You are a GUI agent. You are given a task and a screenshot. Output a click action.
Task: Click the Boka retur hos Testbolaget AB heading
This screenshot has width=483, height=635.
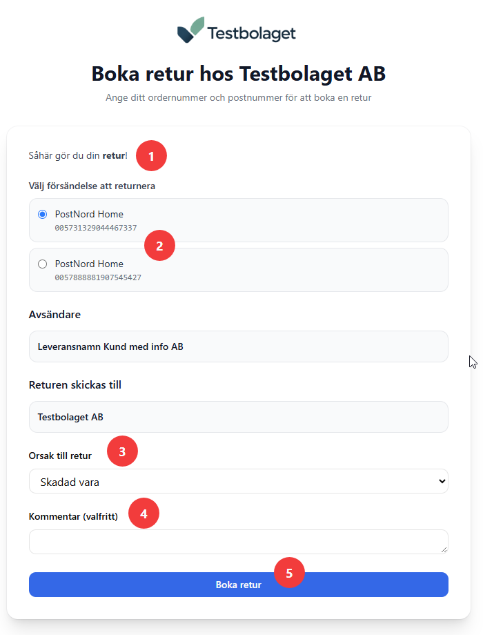pyautogui.click(x=239, y=74)
